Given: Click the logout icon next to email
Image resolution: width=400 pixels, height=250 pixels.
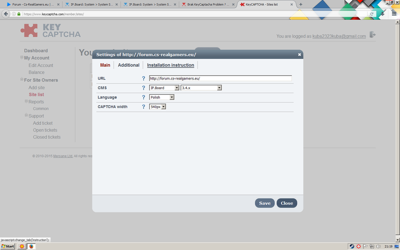Looking at the screenshot, I should click(x=372, y=35).
